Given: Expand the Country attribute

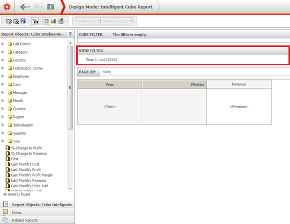Looking at the screenshot, I should pos(3,60).
